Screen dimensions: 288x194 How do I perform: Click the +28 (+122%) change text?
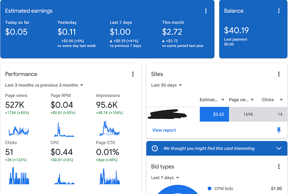pyautogui.click(x=16, y=160)
